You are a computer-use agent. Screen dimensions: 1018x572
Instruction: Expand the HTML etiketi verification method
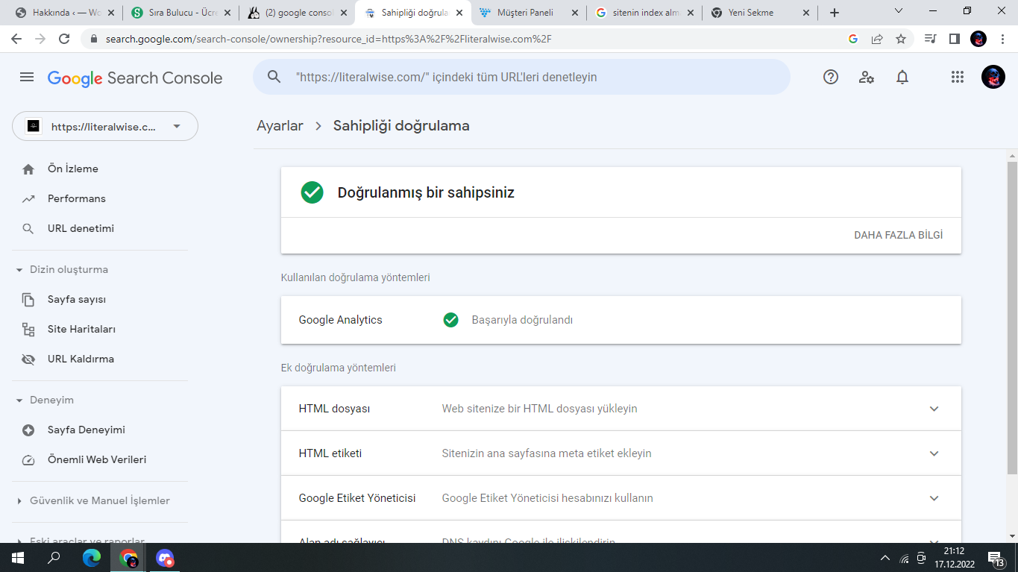point(621,453)
